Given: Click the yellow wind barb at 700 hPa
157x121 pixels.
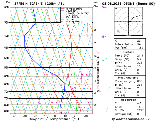Looking at the screenshot, I should coord(108,89).
